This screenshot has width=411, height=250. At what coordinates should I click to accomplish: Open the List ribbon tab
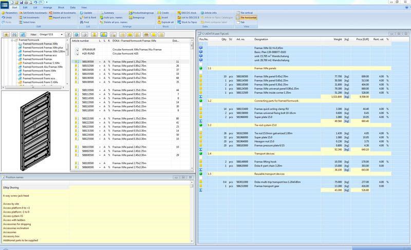coord(35,8)
